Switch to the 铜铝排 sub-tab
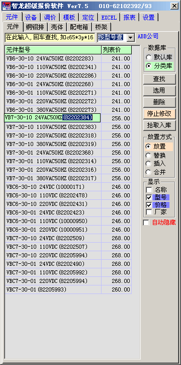Image resolution: width=181 pixels, height=365 pixels. click(35, 27)
